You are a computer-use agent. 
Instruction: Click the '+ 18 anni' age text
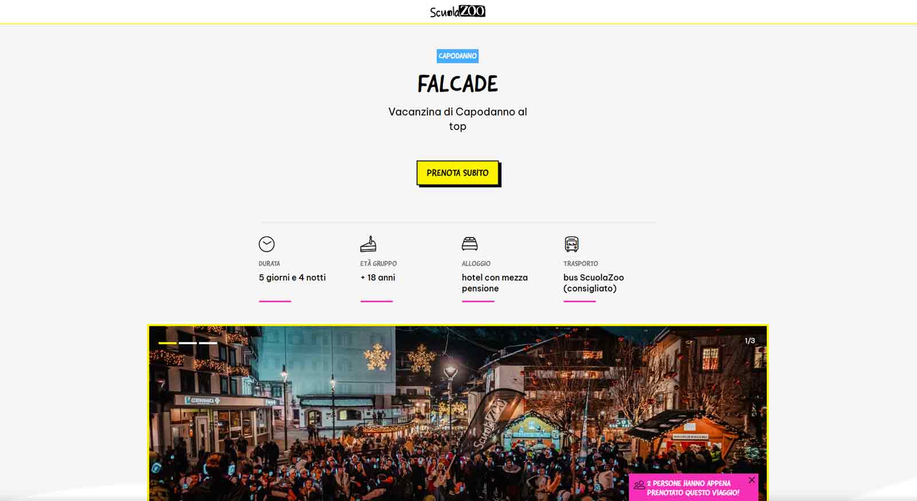[378, 277]
